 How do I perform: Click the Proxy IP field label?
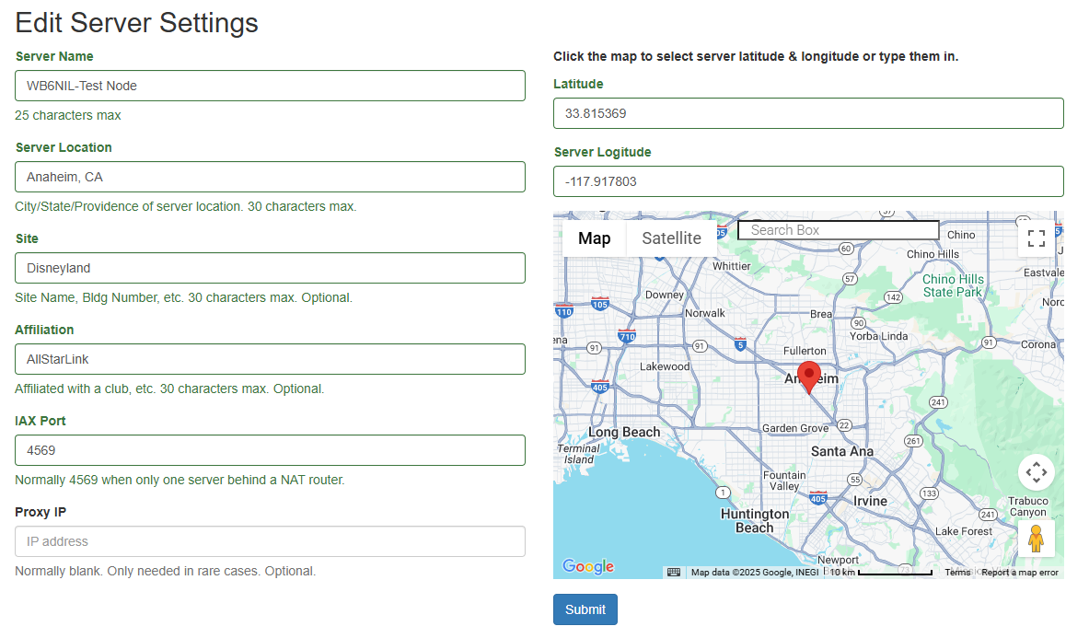(41, 512)
